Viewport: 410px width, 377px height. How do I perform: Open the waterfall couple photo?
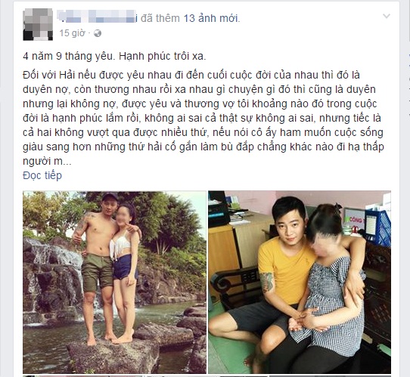[114, 283]
